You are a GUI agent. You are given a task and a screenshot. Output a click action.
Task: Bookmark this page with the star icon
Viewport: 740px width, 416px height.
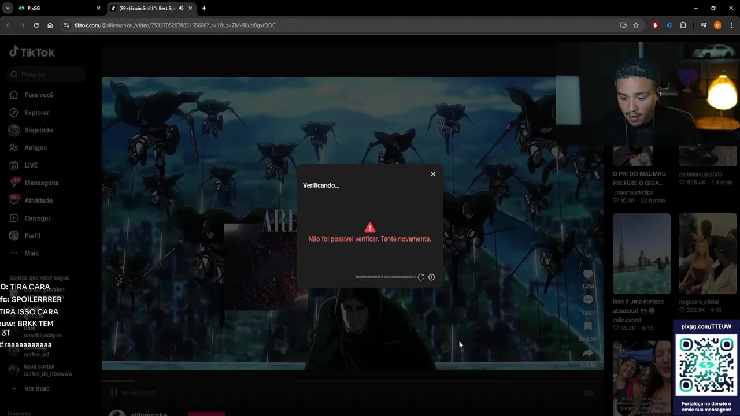[x=636, y=25]
